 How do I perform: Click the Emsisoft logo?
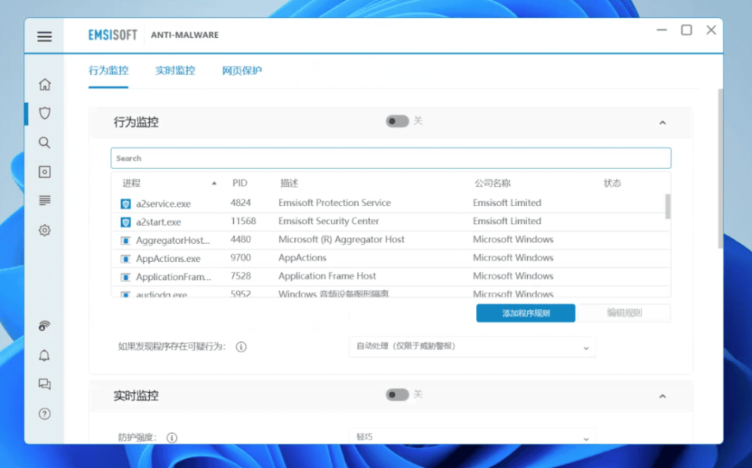tap(113, 35)
